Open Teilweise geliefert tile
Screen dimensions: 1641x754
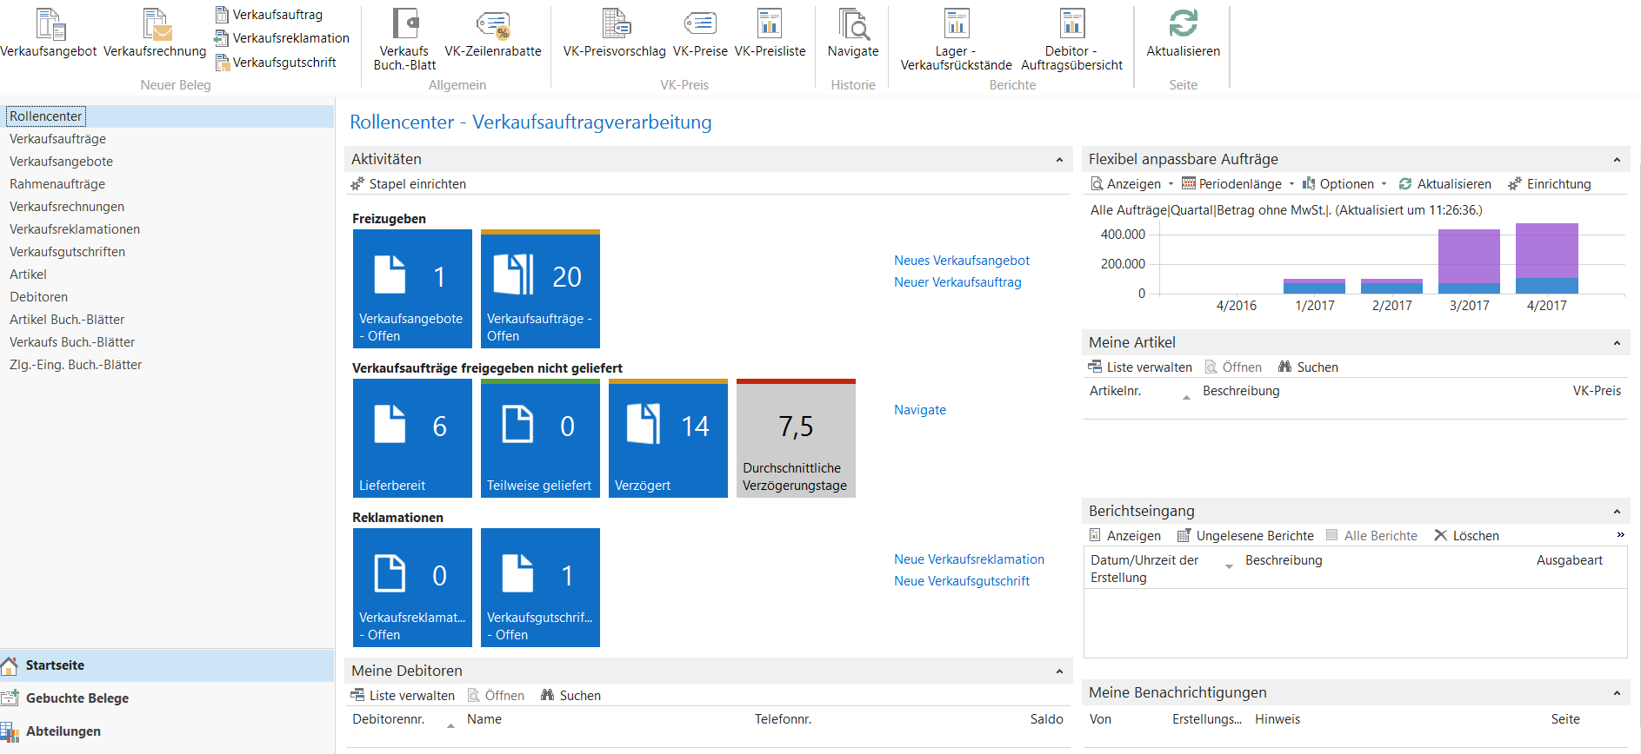[540, 439]
